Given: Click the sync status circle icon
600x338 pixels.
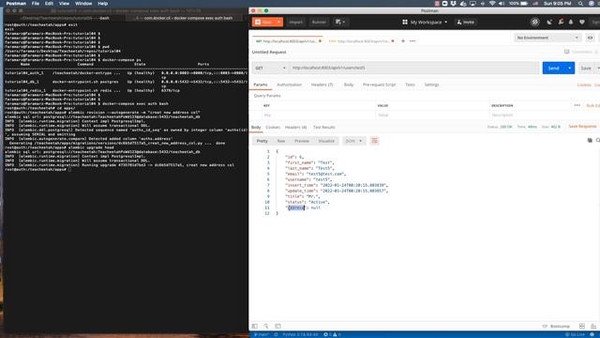Looking at the screenshot, I should click(535, 22).
